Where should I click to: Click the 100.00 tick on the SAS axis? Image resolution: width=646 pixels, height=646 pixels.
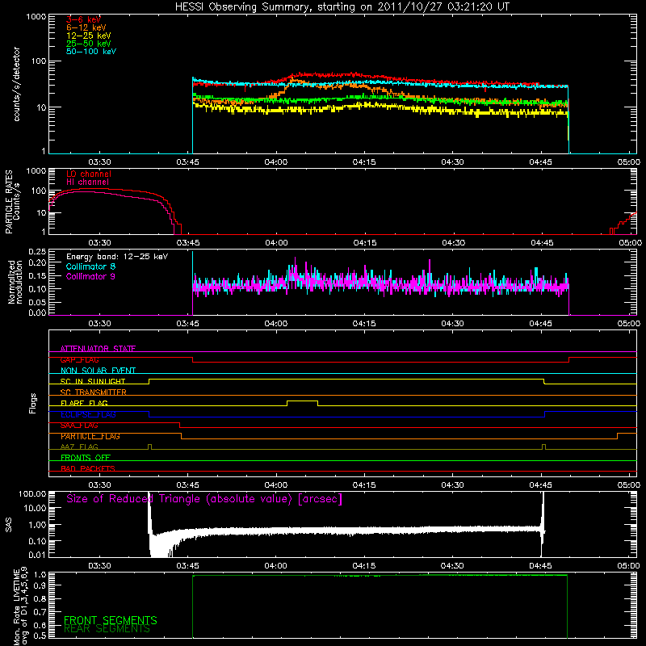tap(32, 493)
